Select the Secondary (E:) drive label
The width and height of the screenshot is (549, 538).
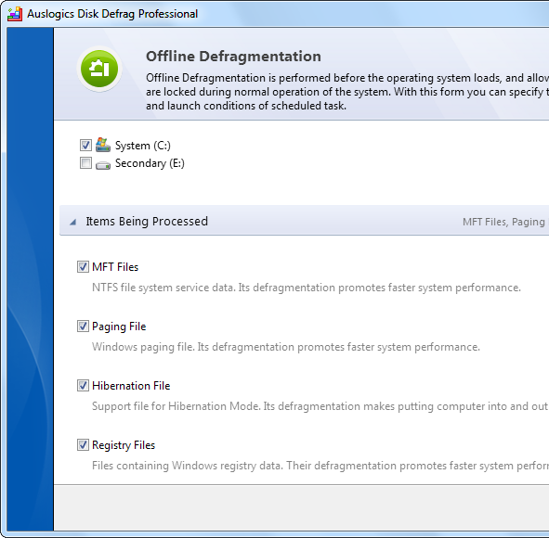tap(150, 163)
